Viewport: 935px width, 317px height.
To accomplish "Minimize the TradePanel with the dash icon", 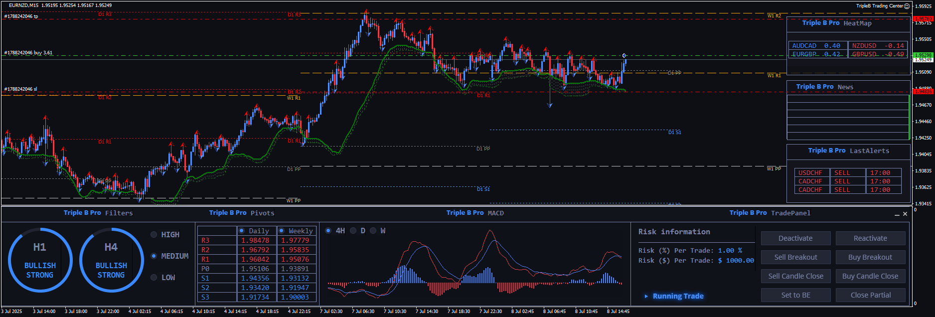I will coord(897,214).
